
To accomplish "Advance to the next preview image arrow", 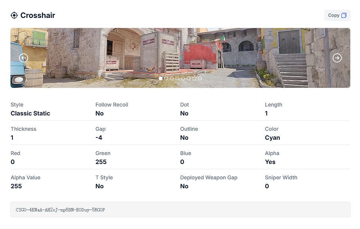I will click(x=337, y=58).
